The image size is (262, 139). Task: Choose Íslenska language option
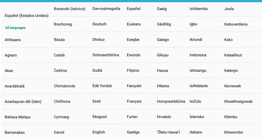tap(197, 117)
